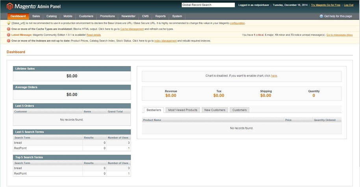Click the Go to messages inbox link
This screenshot has height=187, width=360.
[340, 35]
